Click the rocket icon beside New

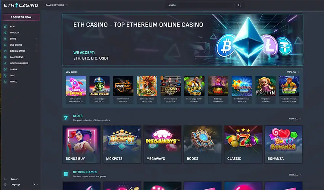pos(5,27)
